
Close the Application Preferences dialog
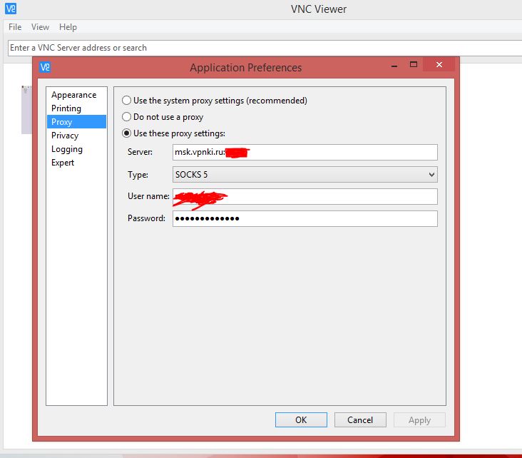pos(439,65)
